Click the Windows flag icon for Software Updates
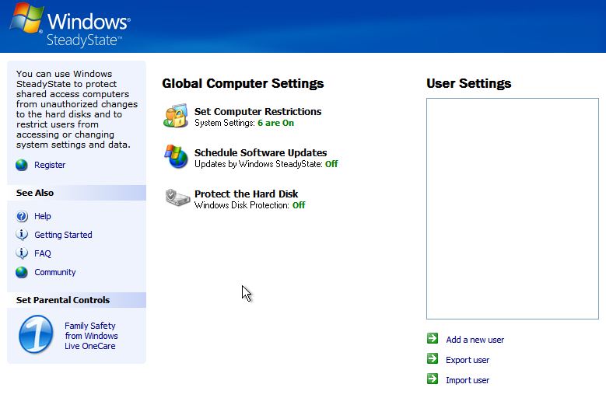 176,157
